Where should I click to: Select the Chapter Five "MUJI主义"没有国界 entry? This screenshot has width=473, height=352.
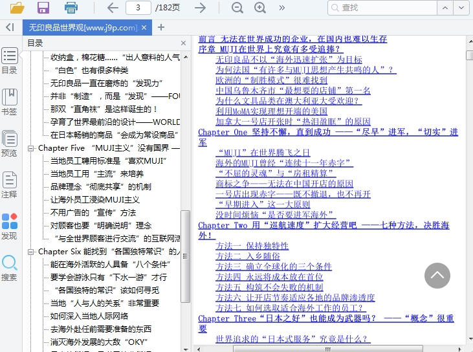[x=109, y=148]
